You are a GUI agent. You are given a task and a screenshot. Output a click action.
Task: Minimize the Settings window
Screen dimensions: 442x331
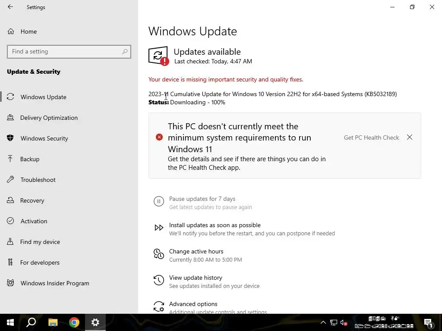click(x=392, y=7)
